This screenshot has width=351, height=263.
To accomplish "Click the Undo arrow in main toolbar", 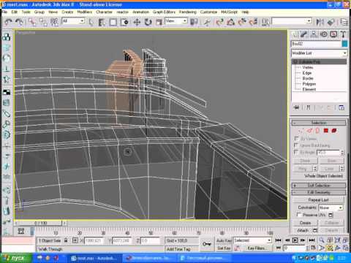I will (x=8, y=22).
